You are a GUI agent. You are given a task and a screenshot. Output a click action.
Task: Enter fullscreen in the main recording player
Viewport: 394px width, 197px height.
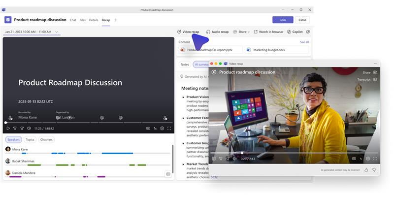tap(169, 128)
